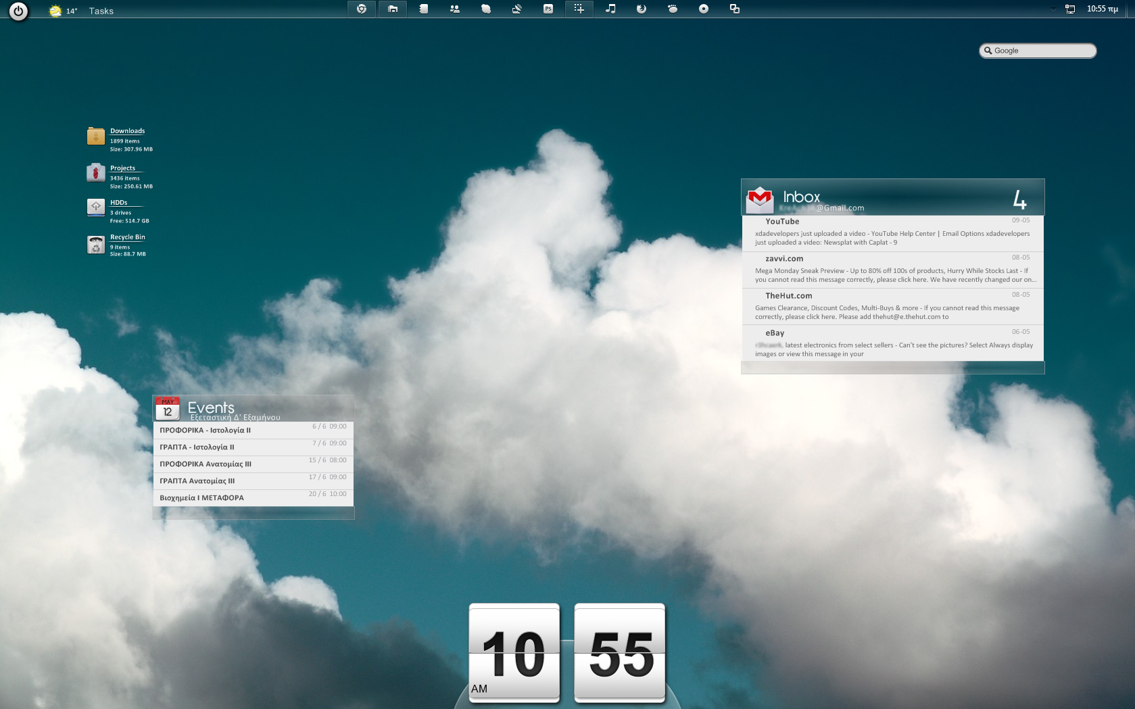Open the HDDs drive icon
Screen dimensions: 1135x709
[96, 207]
